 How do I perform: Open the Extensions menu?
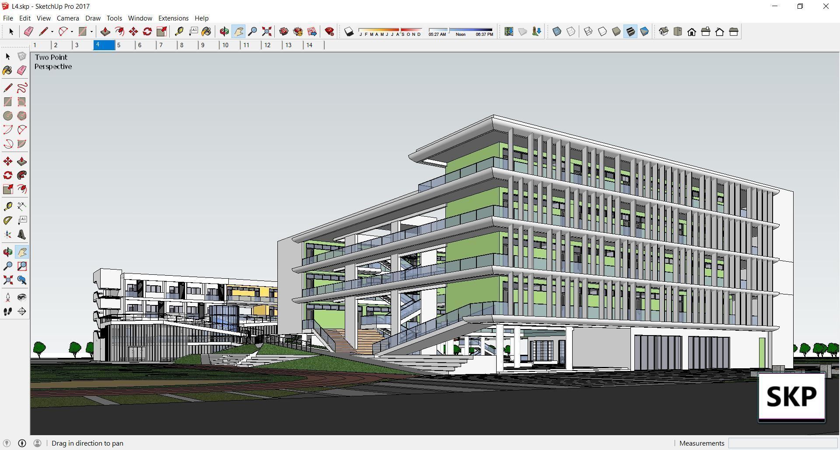pos(173,18)
